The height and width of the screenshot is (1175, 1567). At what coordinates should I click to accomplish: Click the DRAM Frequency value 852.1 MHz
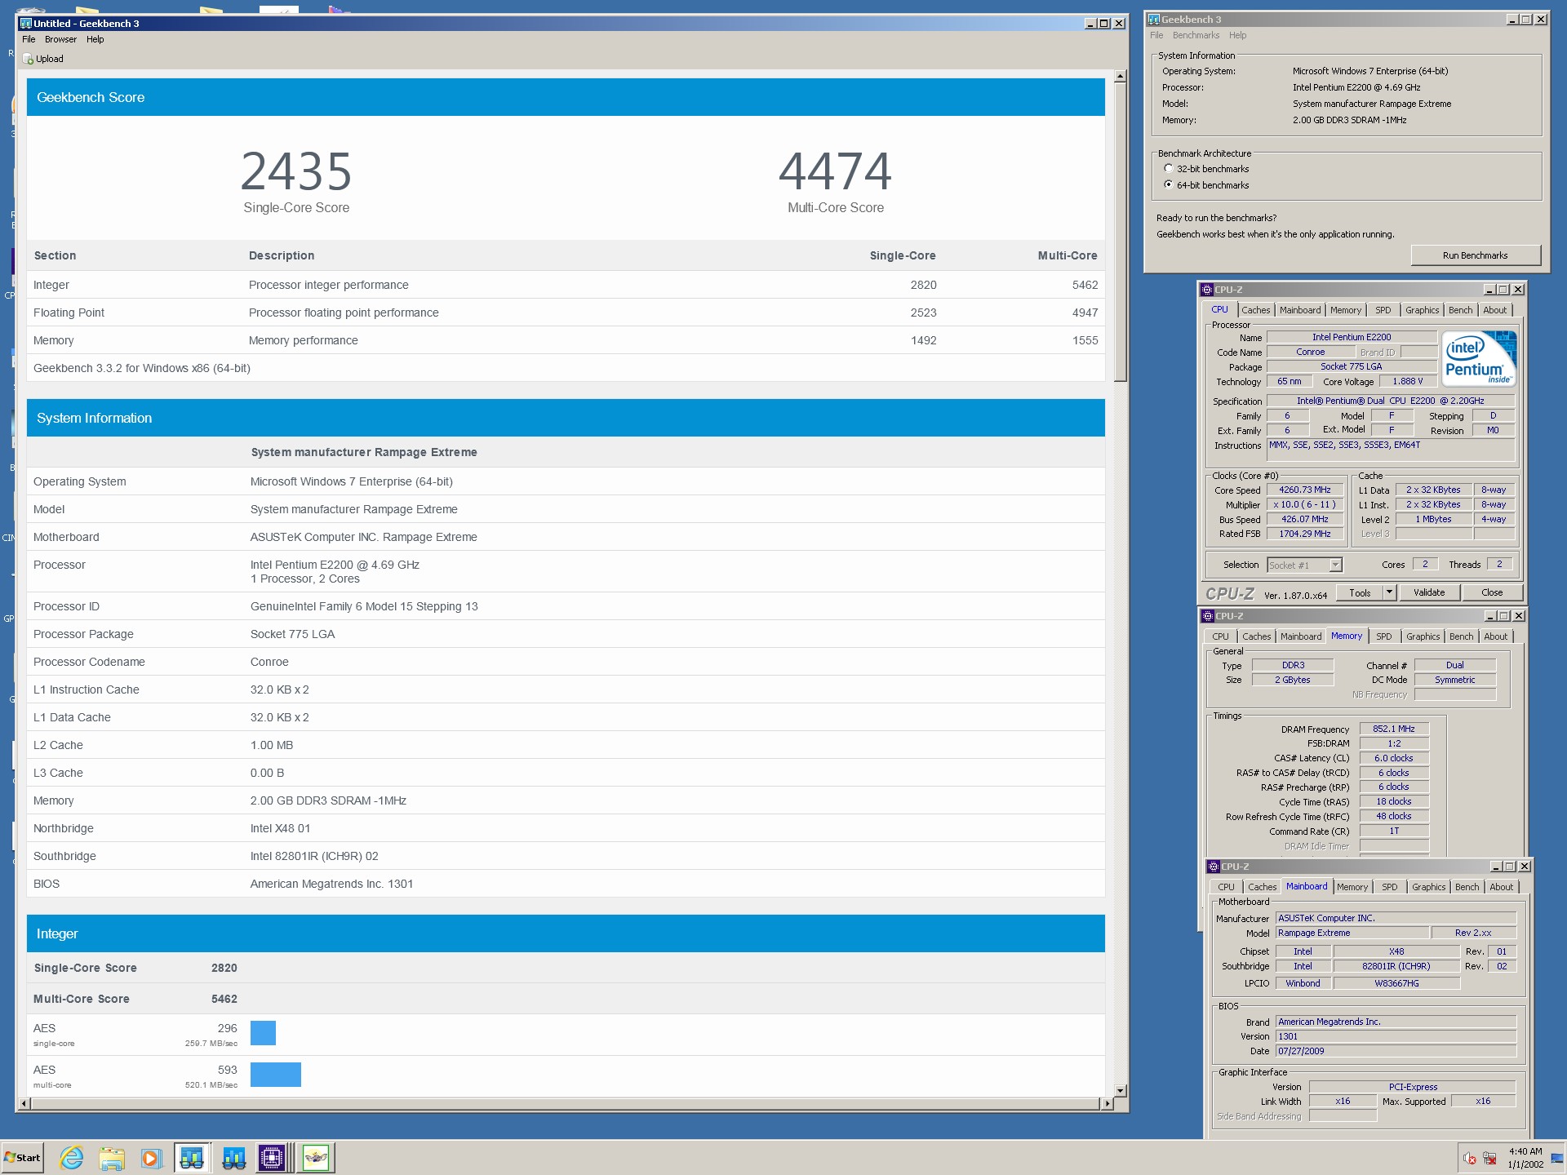pos(1394,729)
